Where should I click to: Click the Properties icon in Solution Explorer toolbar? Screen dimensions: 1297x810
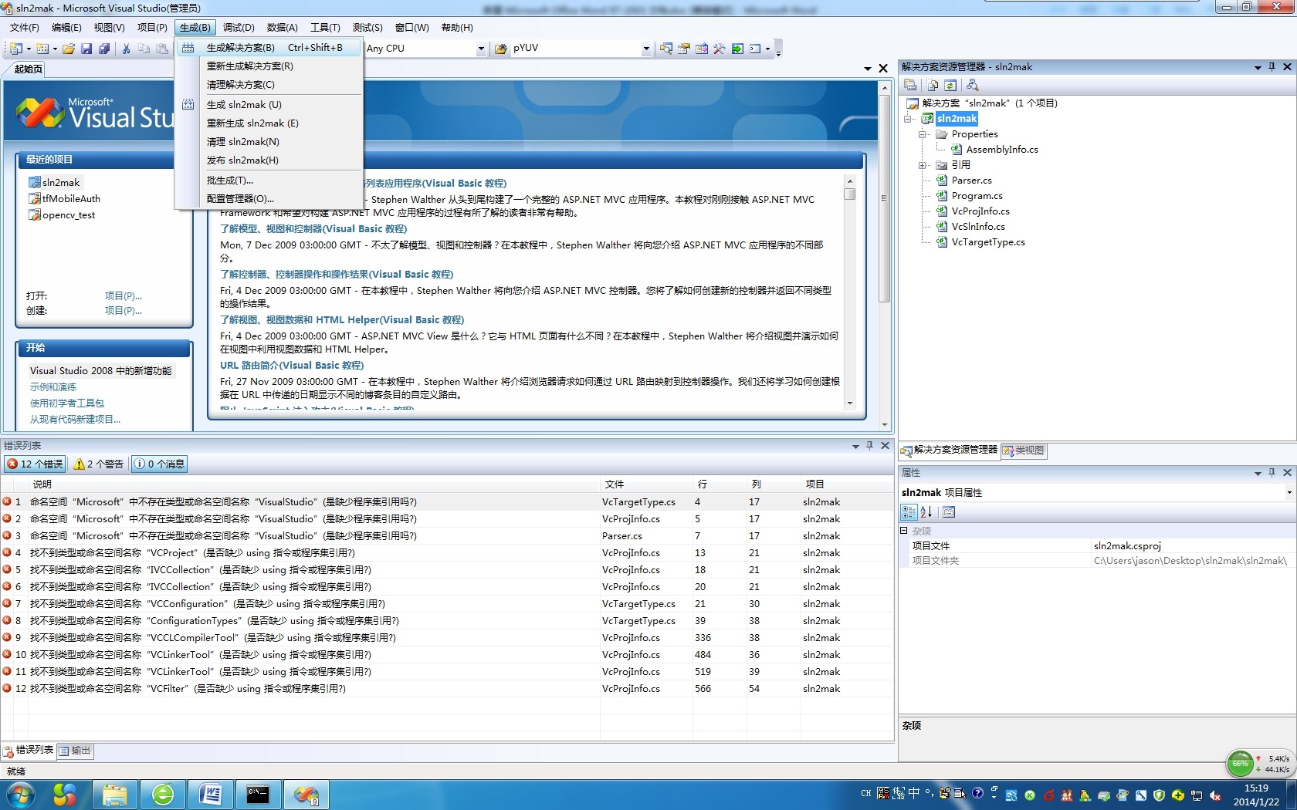pyautogui.click(x=909, y=85)
